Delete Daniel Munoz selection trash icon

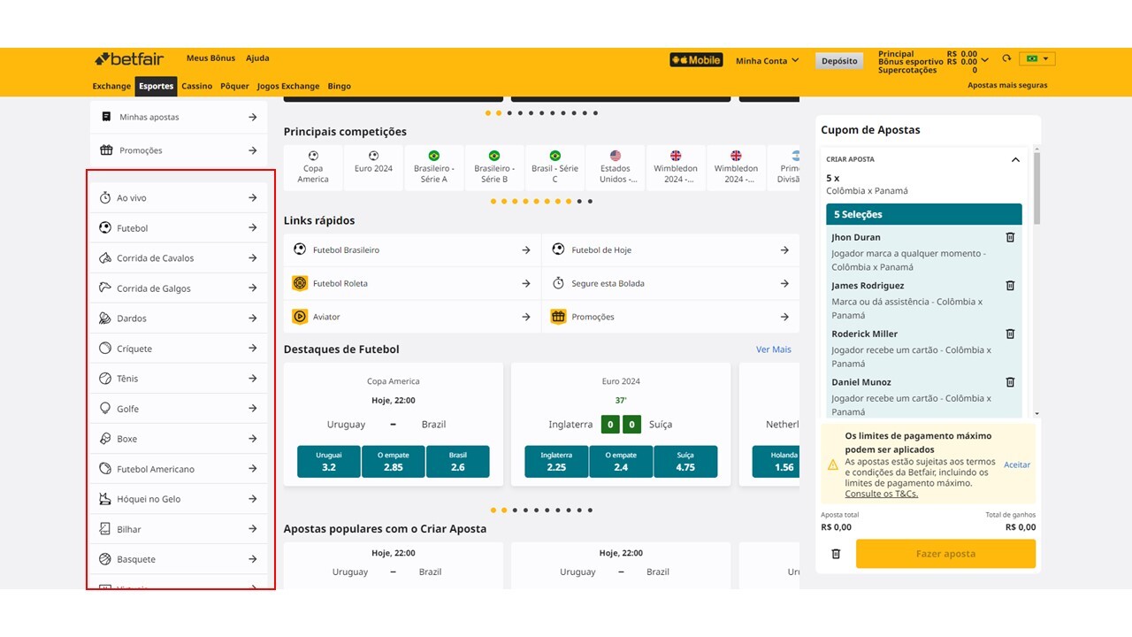coord(1010,382)
